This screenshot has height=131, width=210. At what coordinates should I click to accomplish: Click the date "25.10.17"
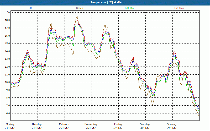64,128
